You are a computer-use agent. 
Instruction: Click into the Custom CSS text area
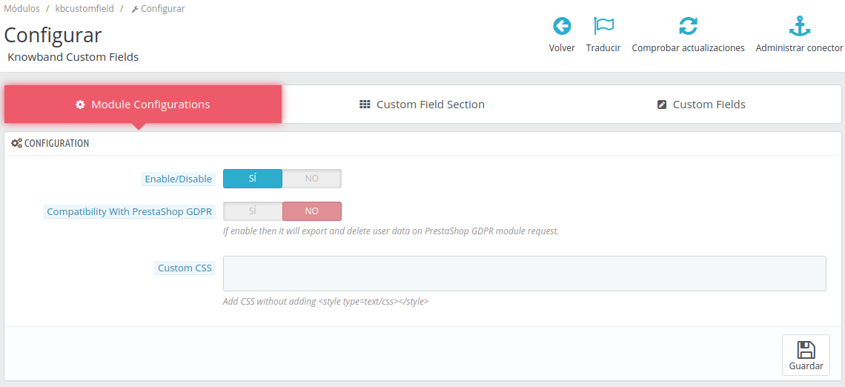coord(524,274)
